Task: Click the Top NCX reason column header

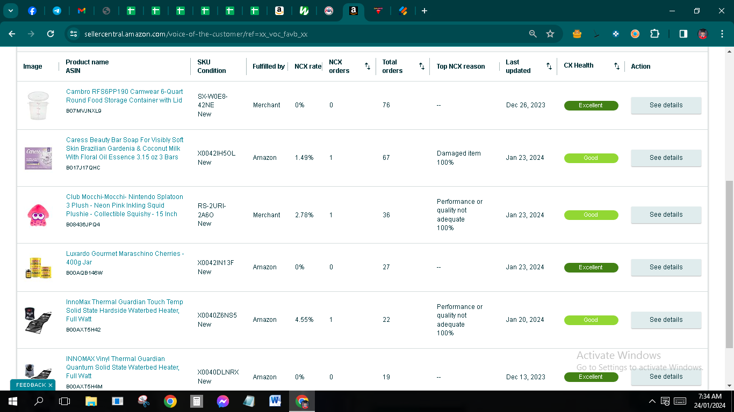Action: (x=460, y=67)
